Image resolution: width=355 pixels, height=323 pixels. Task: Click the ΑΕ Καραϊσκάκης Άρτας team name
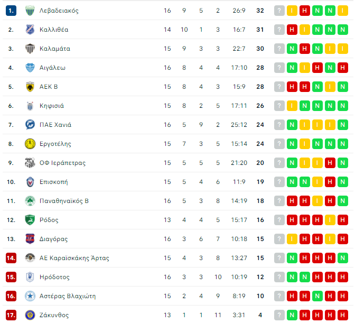(74, 258)
